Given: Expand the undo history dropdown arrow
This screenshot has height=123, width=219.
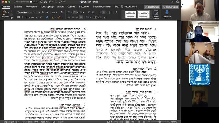Looking at the screenshot, I should (53, 2).
